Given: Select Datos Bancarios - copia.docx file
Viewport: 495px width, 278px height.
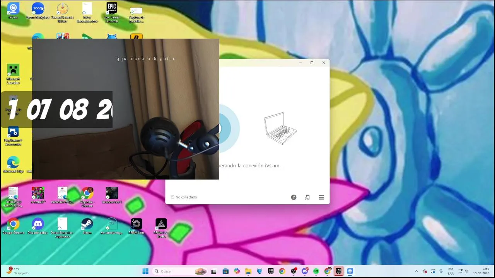Looking at the screenshot, I should tap(62, 228).
